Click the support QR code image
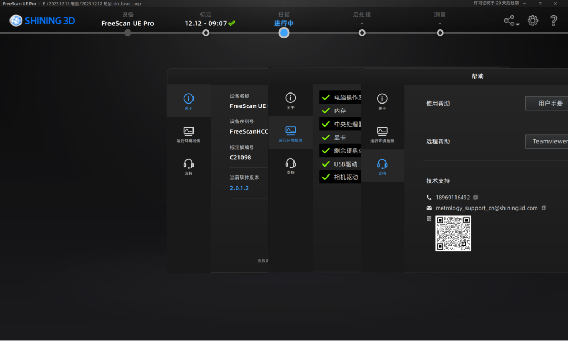 tap(453, 233)
